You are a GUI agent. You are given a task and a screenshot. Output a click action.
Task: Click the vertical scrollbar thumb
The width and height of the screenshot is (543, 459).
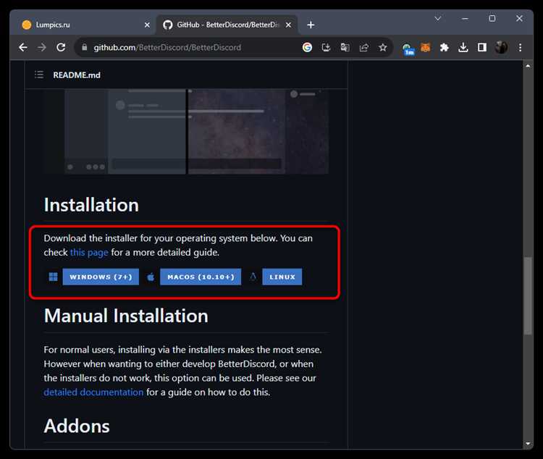click(528, 296)
